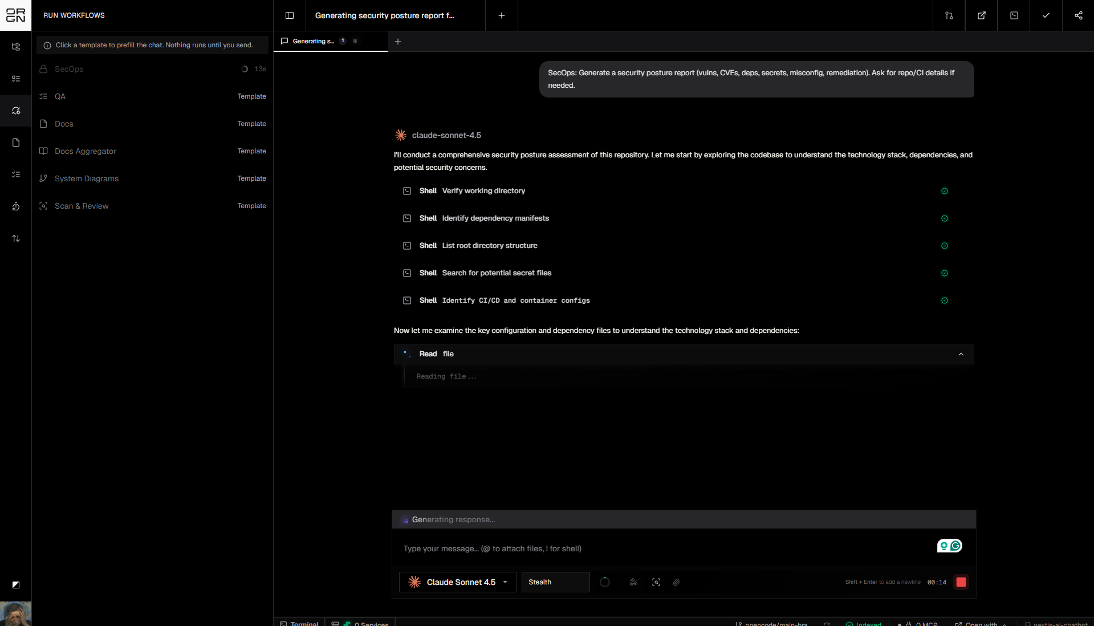Click the loading progress circle indicator
The height and width of the screenshot is (626, 1094).
(605, 582)
